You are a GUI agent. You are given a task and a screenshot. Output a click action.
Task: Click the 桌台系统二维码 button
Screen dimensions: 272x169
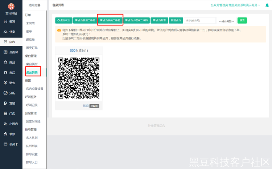tap(110, 20)
